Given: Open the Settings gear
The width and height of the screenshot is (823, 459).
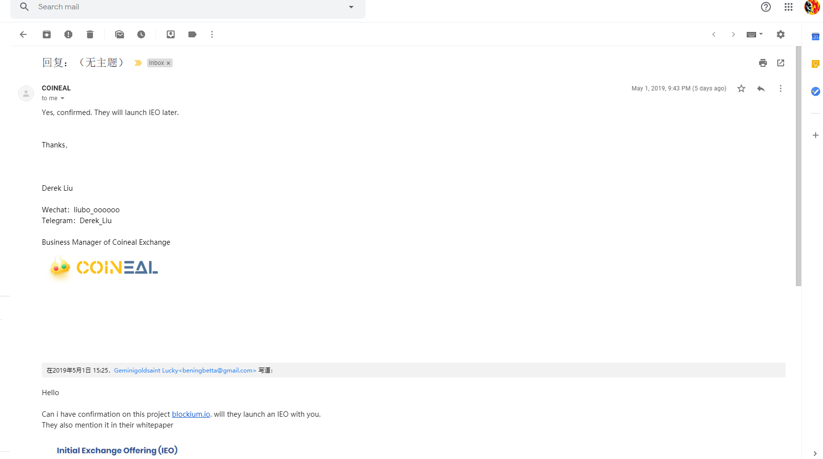Looking at the screenshot, I should click(x=781, y=34).
